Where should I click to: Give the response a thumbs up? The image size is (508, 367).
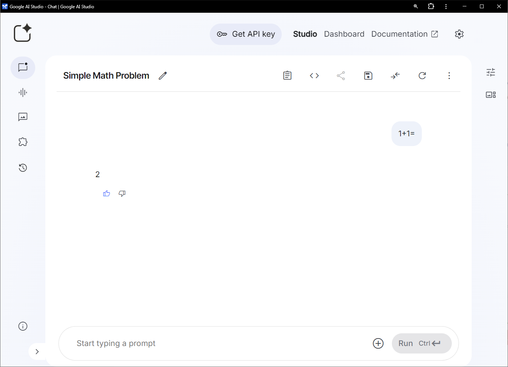coord(106,193)
